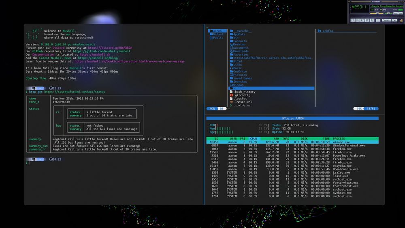The image size is (405, 228).
Task: Open the https://nushell.sh documentation link
Action: pyautogui.click(x=95, y=55)
